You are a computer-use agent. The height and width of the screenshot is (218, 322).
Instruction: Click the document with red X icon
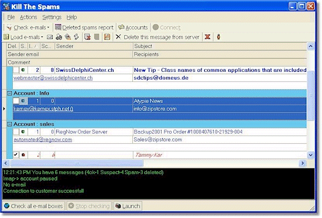click(87, 37)
